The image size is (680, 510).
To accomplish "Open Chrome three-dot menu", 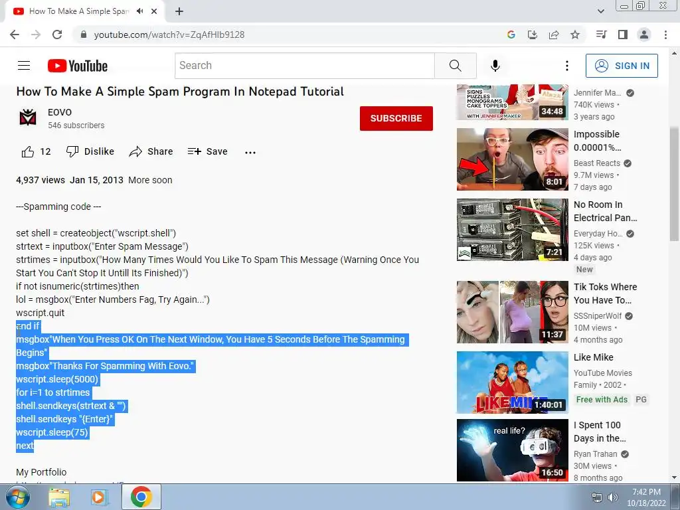I will [x=665, y=35].
